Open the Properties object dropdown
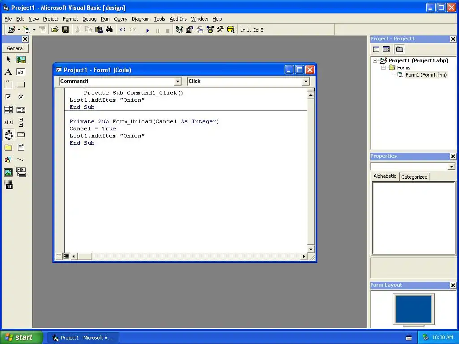 pos(451,167)
